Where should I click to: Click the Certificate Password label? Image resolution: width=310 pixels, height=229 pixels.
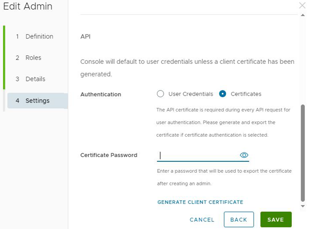pyautogui.click(x=109, y=155)
